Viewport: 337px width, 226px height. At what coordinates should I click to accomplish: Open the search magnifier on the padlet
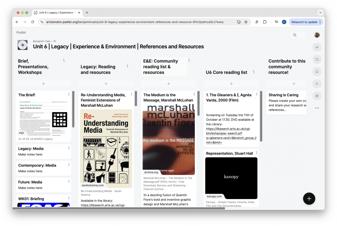295,35
